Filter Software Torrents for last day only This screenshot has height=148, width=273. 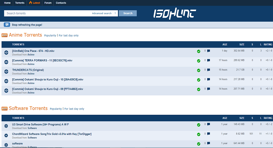(74, 109)
